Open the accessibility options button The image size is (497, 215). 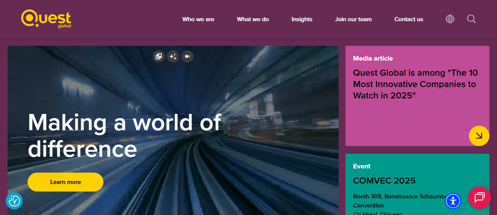[x=453, y=201]
